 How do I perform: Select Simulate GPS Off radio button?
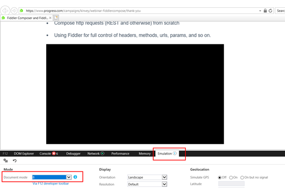click(x=220, y=178)
